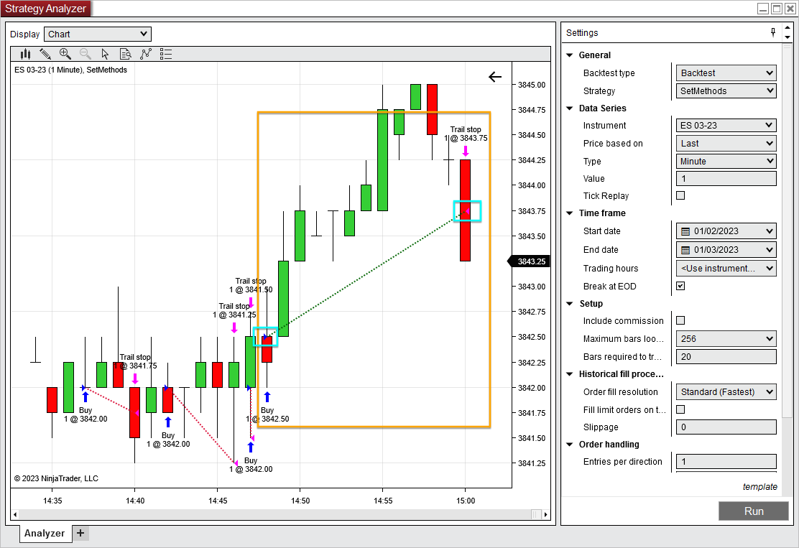Click the chart scrollbar right arrow
The image size is (799, 548).
tap(546, 514)
